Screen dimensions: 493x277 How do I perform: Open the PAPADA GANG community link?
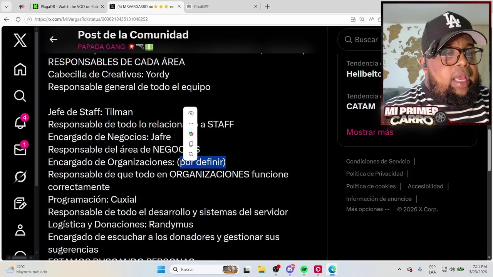[x=116, y=47]
